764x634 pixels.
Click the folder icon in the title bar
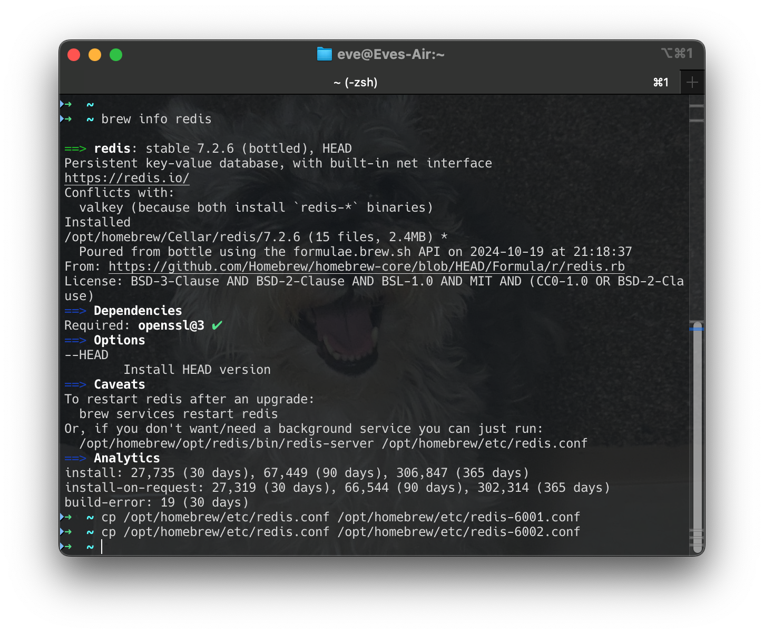click(x=324, y=54)
